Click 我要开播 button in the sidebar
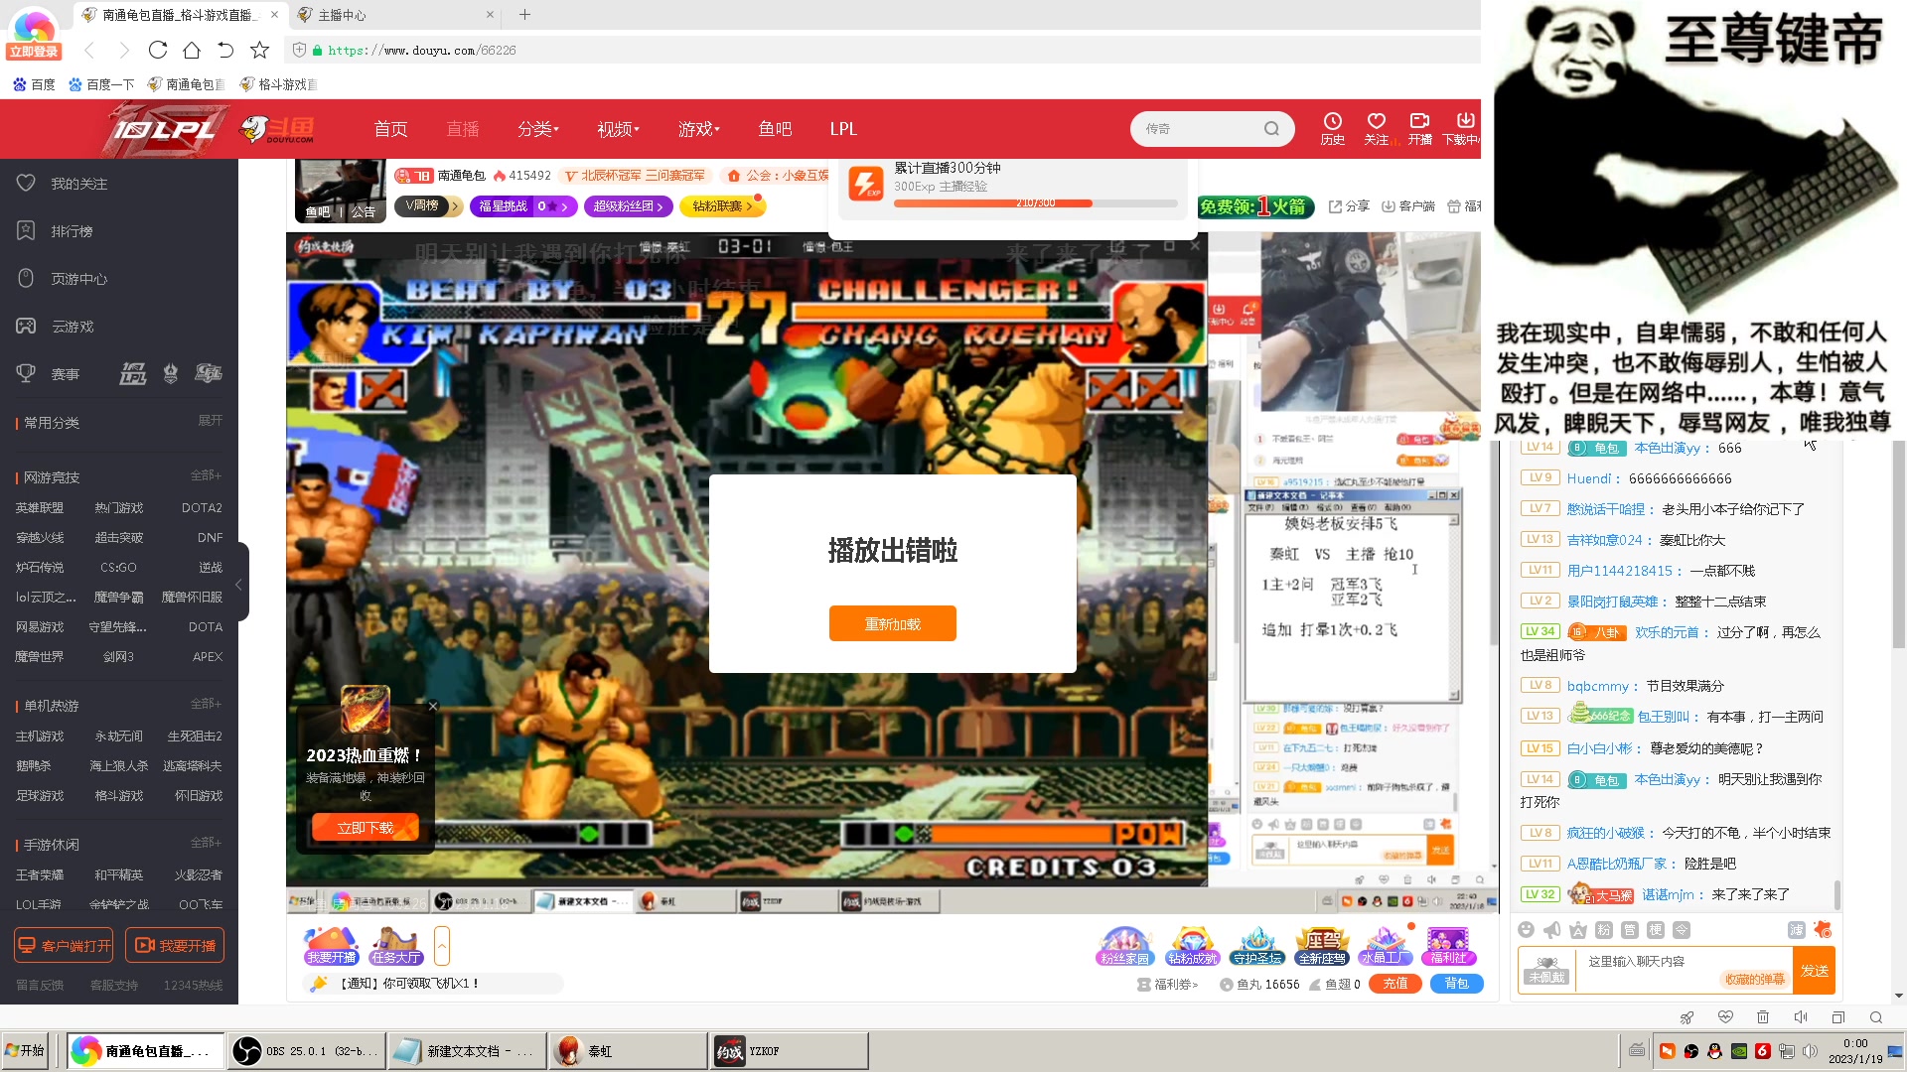The width and height of the screenshot is (1907, 1072). 175,945
